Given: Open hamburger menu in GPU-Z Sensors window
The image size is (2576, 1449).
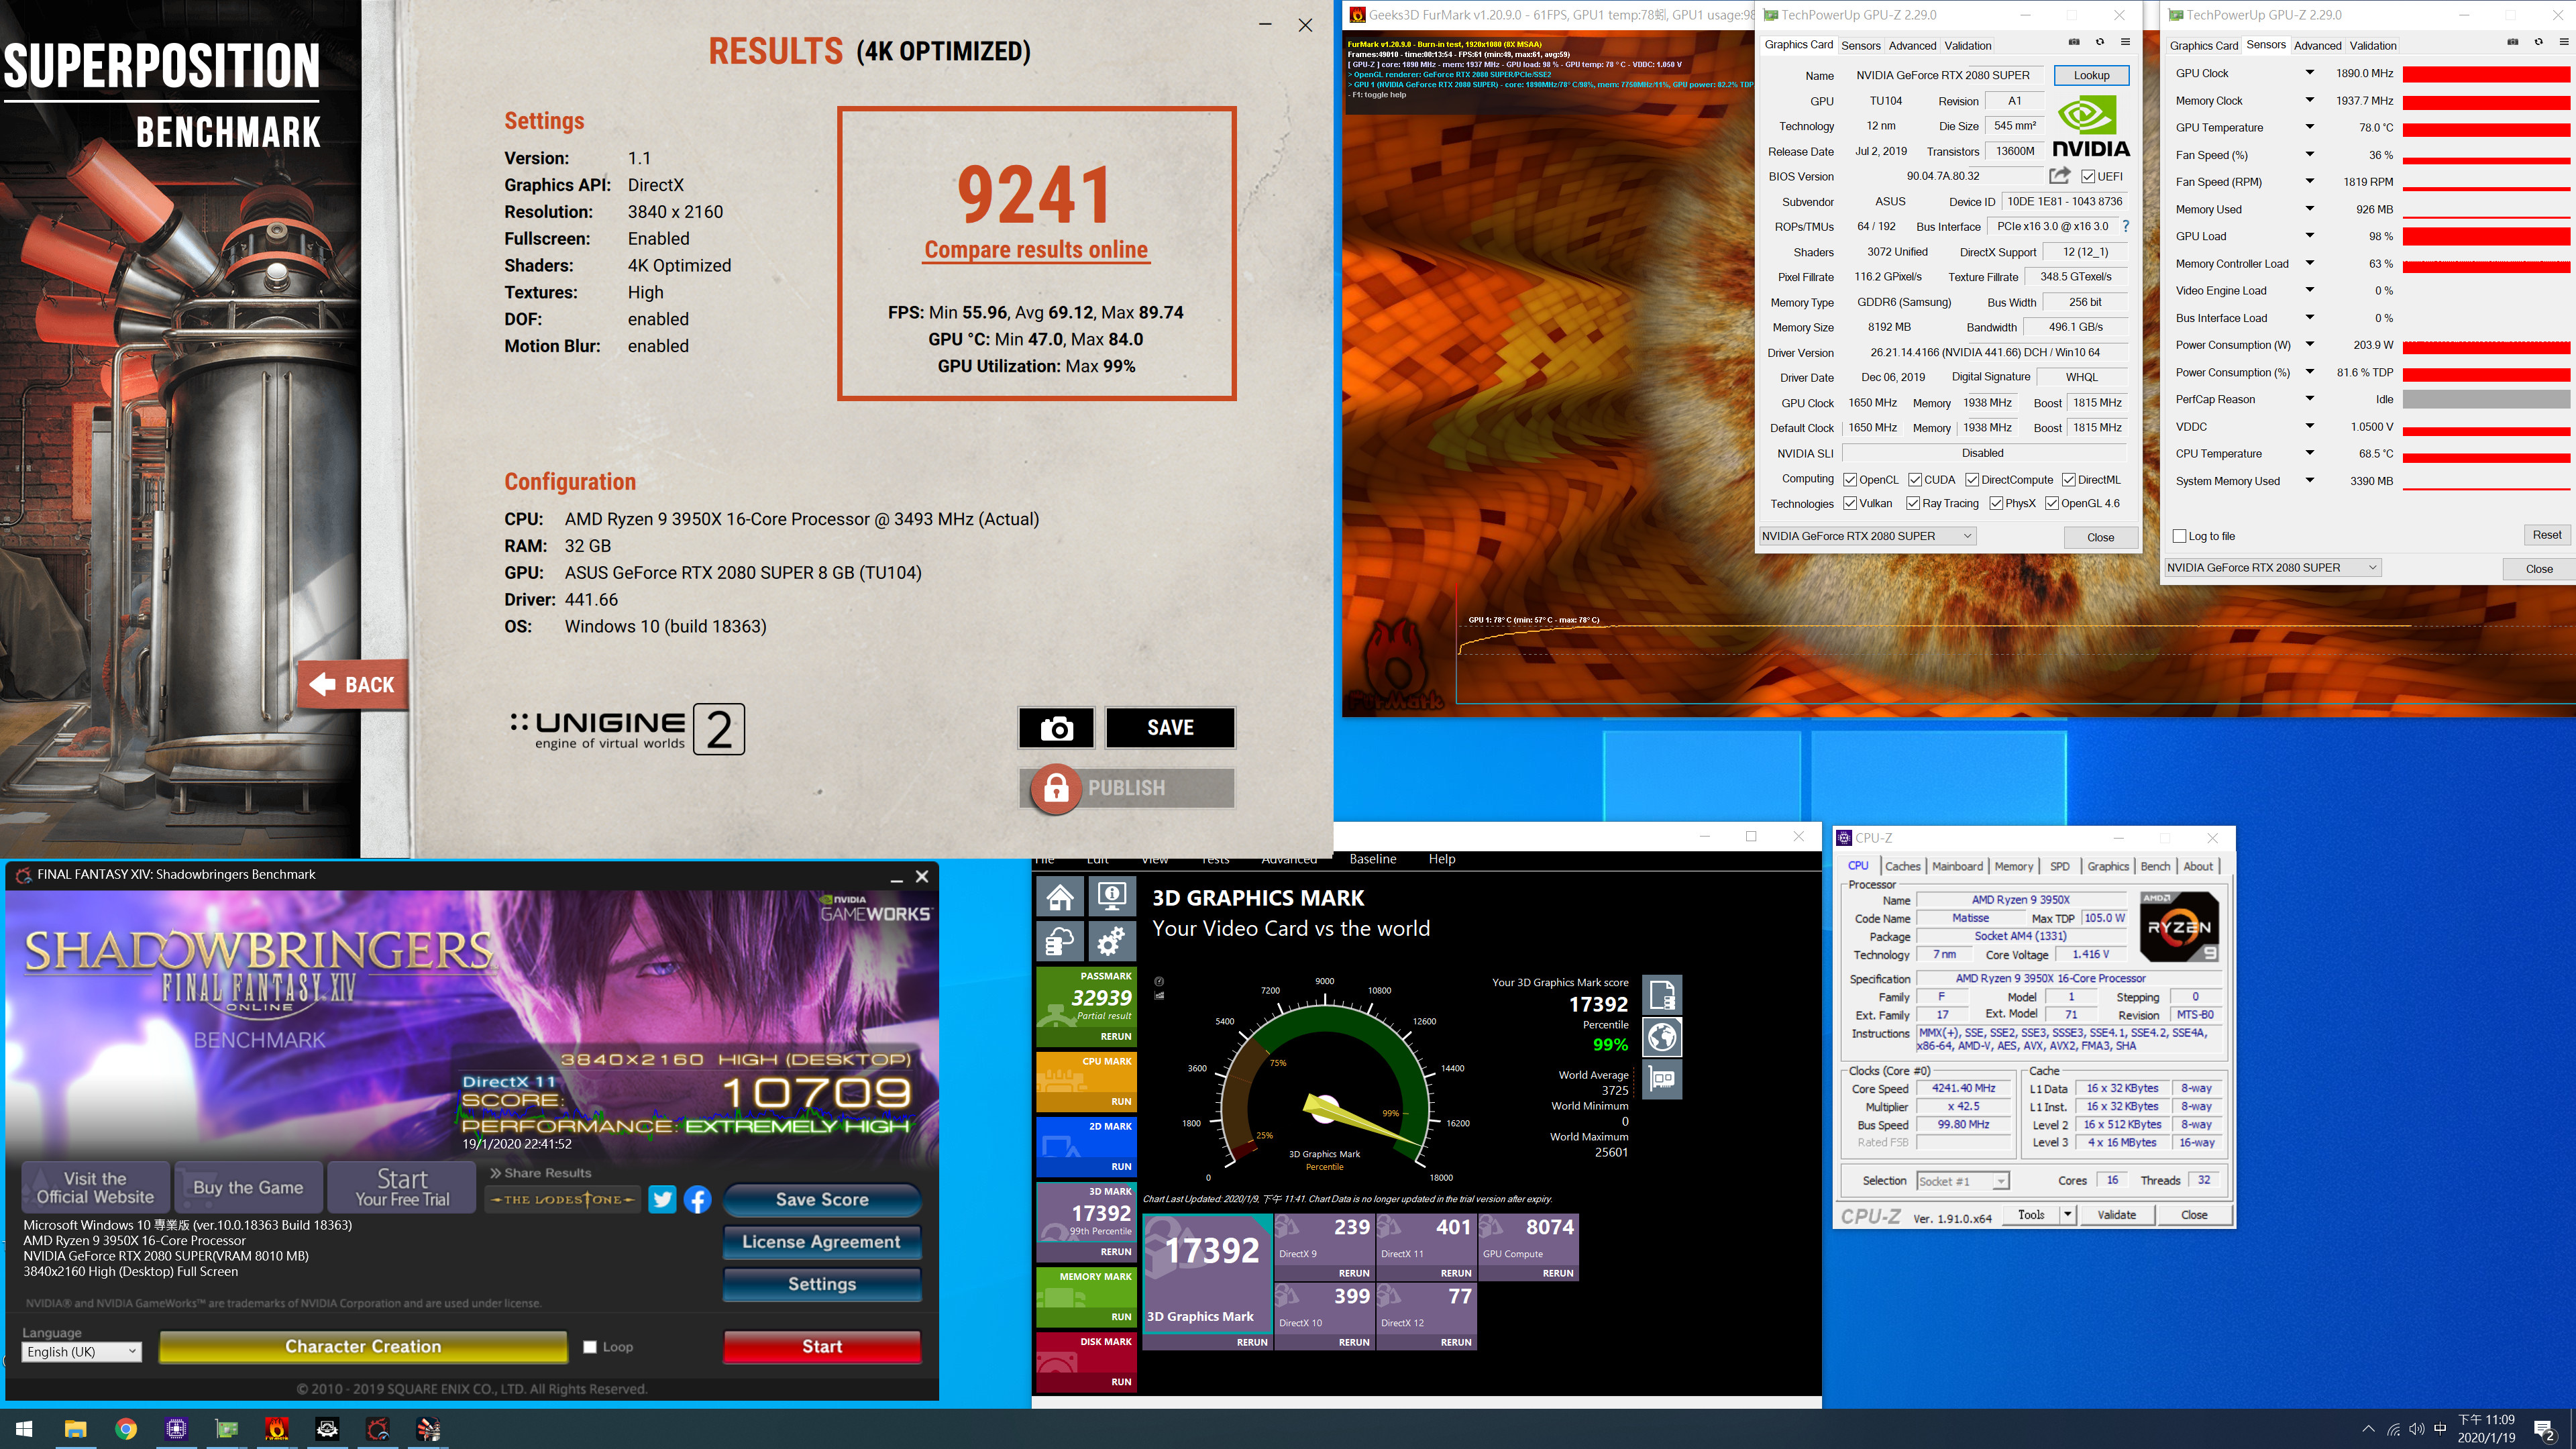Looking at the screenshot, I should click(x=2564, y=42).
